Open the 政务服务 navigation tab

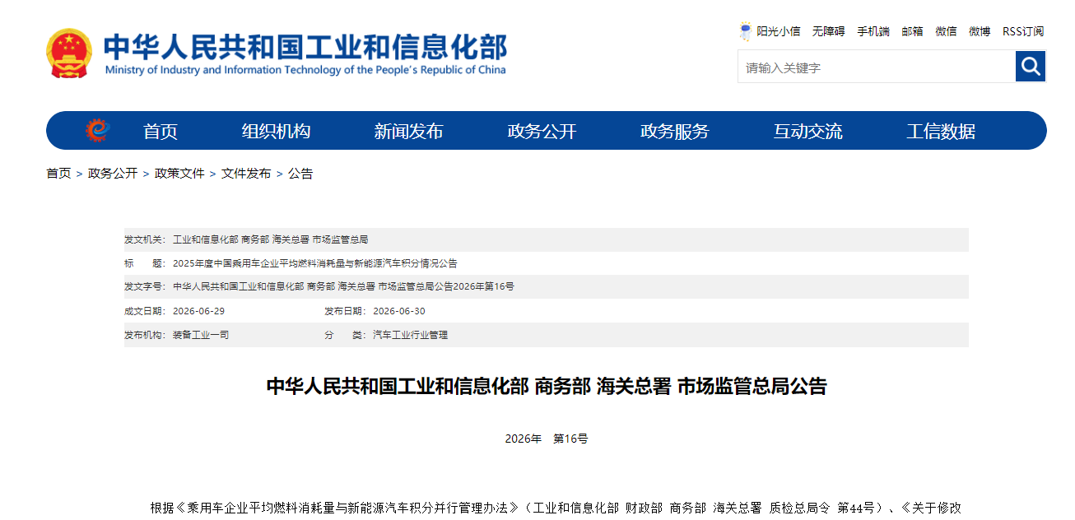coord(675,131)
